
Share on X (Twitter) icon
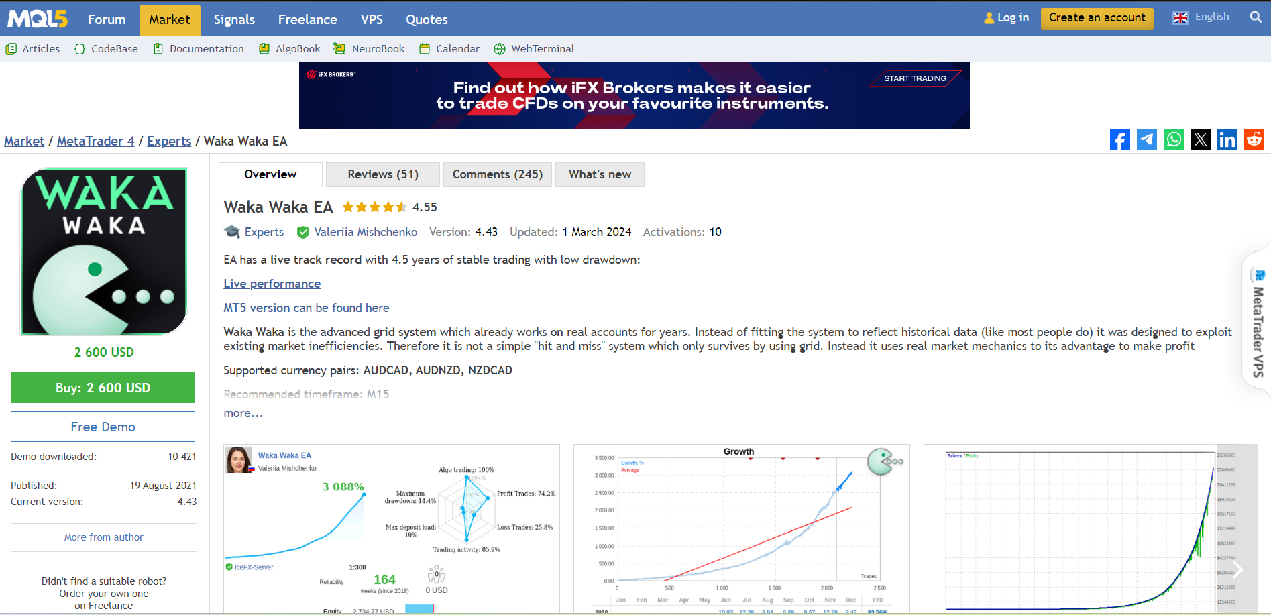tap(1200, 139)
